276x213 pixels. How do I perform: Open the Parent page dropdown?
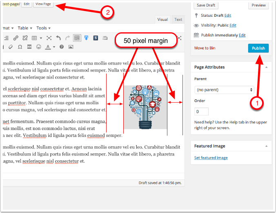(x=224, y=90)
